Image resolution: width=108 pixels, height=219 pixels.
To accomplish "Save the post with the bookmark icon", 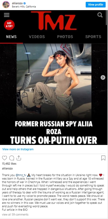I will (x=103, y=158).
